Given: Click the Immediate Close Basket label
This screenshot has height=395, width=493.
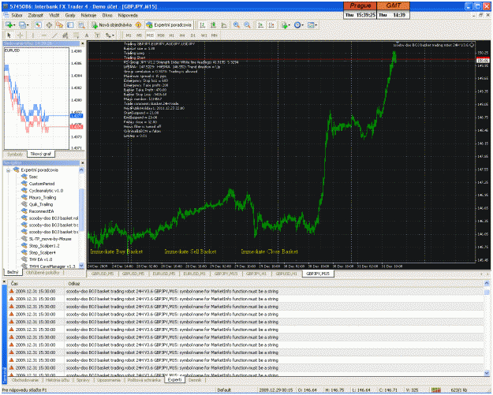Looking at the screenshot, I should (269, 252).
